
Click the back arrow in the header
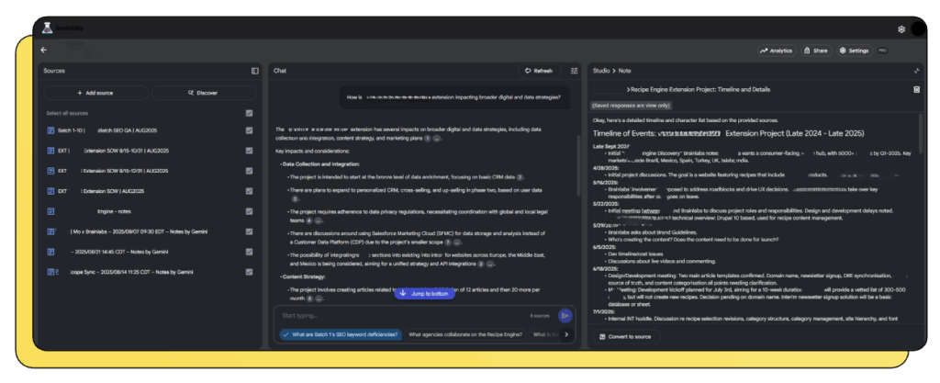pos(44,50)
